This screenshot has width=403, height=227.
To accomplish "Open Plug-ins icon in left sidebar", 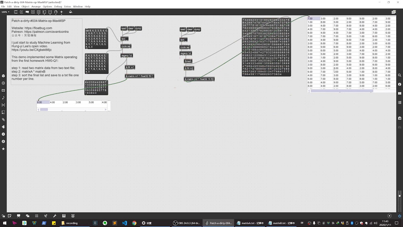I will 3,127.
